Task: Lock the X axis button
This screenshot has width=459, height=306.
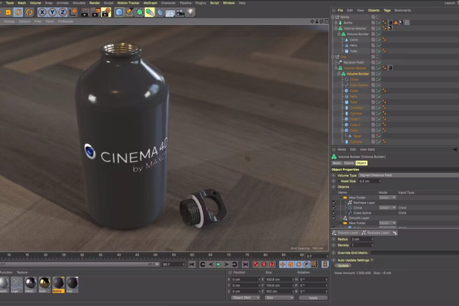Action: pyautogui.click(x=42, y=12)
